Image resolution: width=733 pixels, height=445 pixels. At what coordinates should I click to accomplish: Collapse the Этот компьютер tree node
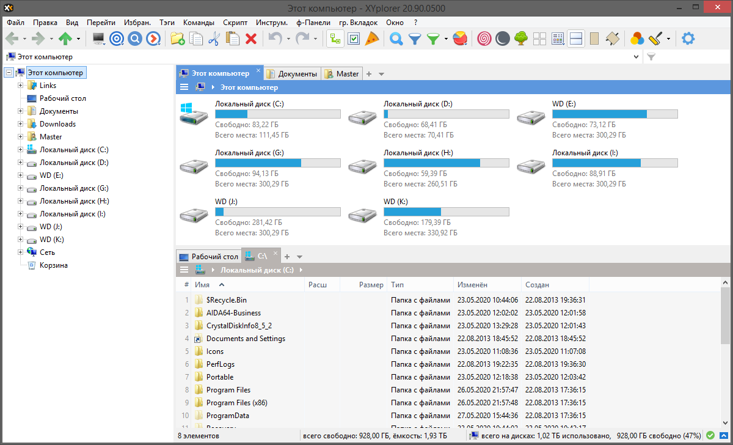9,73
